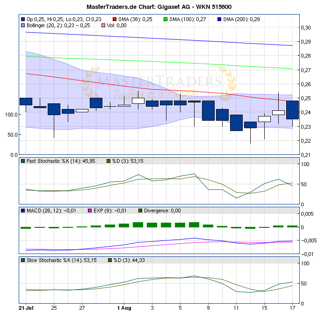Click the green SMA (100) legend swatch

tap(166, 19)
